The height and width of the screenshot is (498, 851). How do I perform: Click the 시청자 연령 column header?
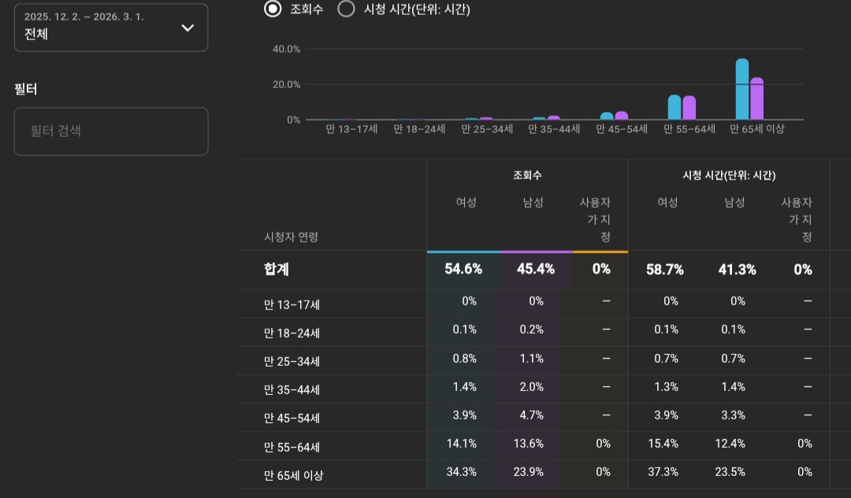(291, 237)
